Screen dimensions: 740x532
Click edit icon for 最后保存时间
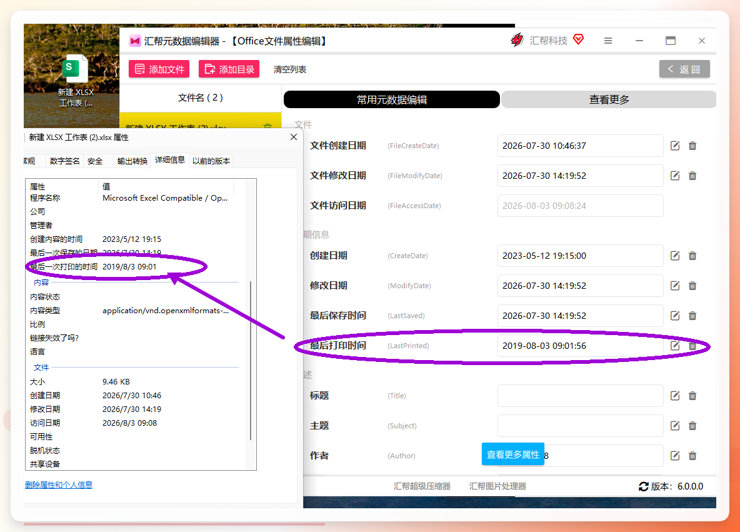[x=675, y=316]
